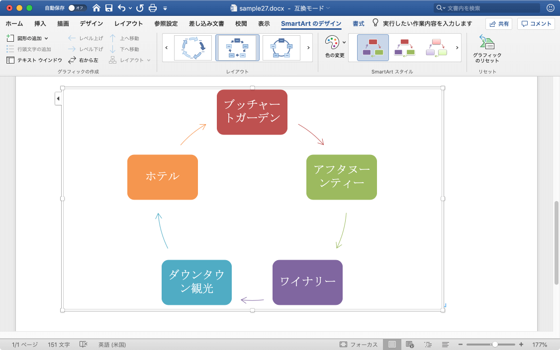Select the orange ホテル shape

tap(163, 177)
